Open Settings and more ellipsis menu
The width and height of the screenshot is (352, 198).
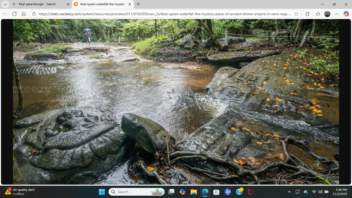pyautogui.click(x=337, y=14)
